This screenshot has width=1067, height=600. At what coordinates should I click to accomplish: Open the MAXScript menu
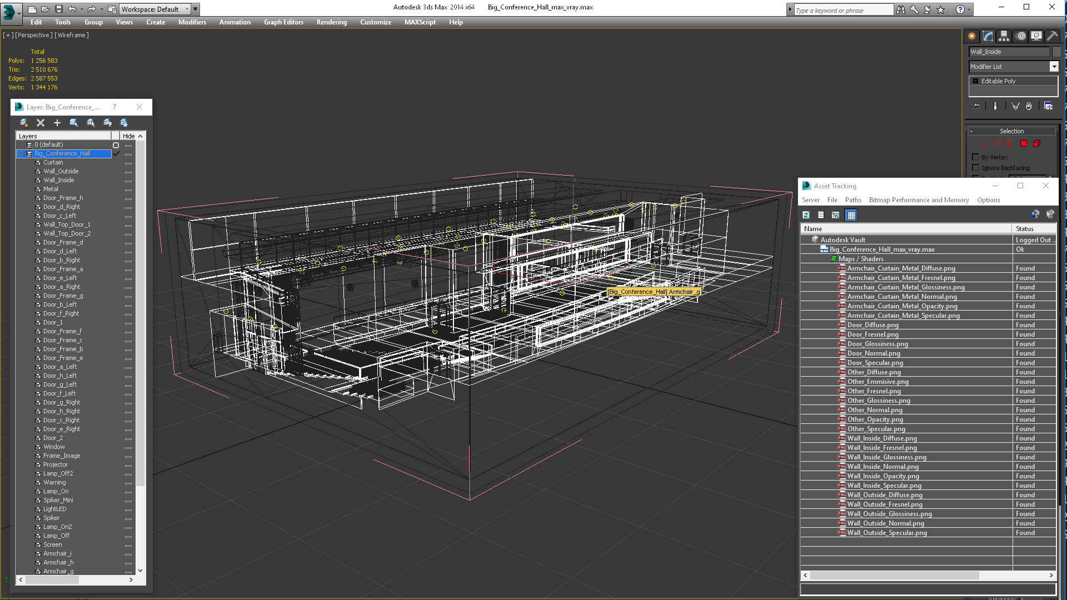[x=420, y=22]
